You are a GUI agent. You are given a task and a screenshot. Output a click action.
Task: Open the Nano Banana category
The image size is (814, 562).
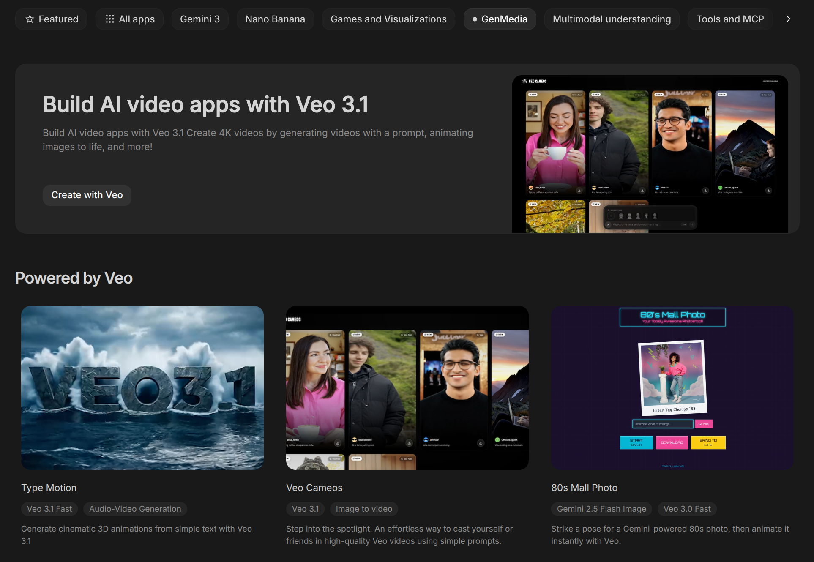click(x=275, y=19)
